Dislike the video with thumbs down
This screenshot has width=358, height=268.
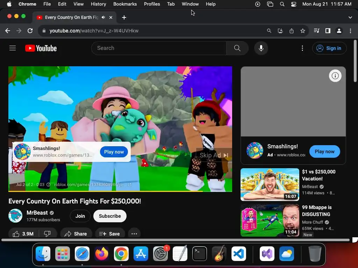[47, 234]
